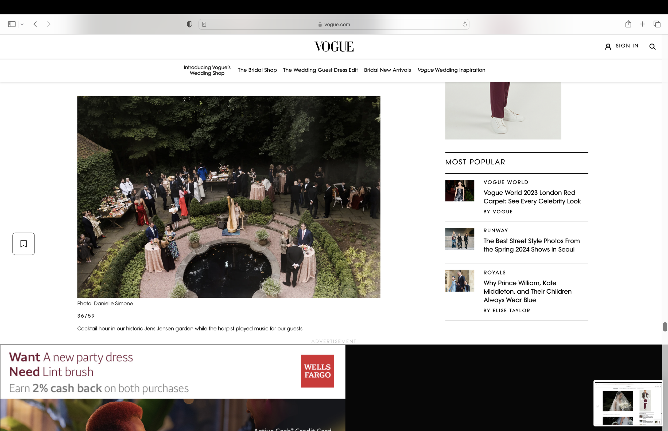The height and width of the screenshot is (431, 668).
Task: Open the privacy shield report
Action: pos(189,24)
